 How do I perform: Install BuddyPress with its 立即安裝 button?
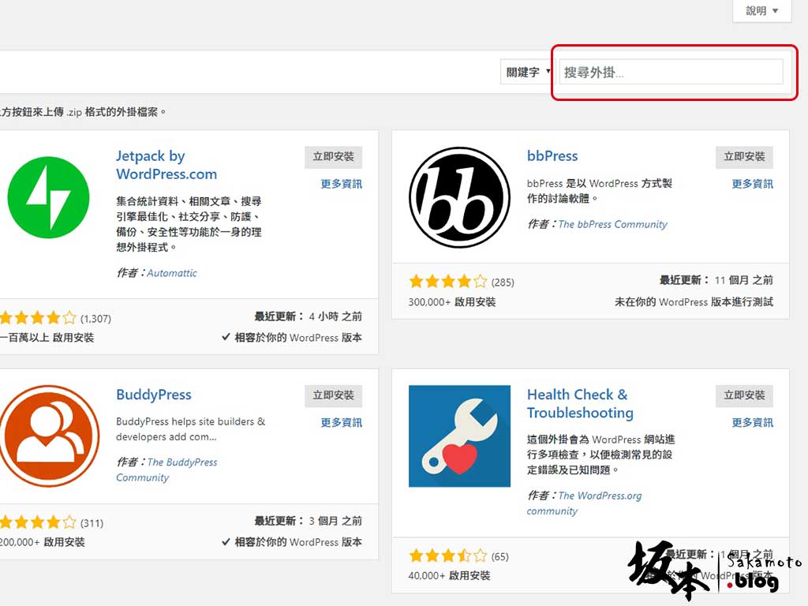point(334,395)
